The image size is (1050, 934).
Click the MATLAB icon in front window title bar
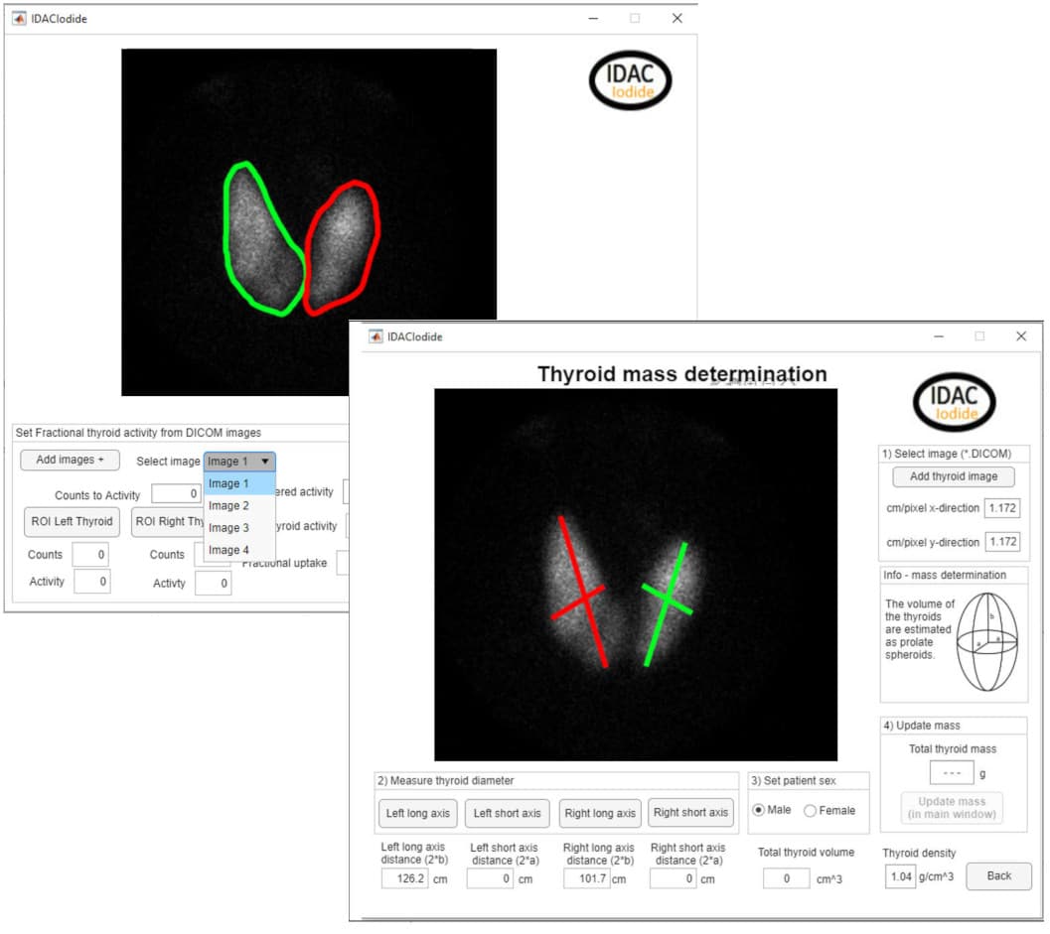pos(376,336)
